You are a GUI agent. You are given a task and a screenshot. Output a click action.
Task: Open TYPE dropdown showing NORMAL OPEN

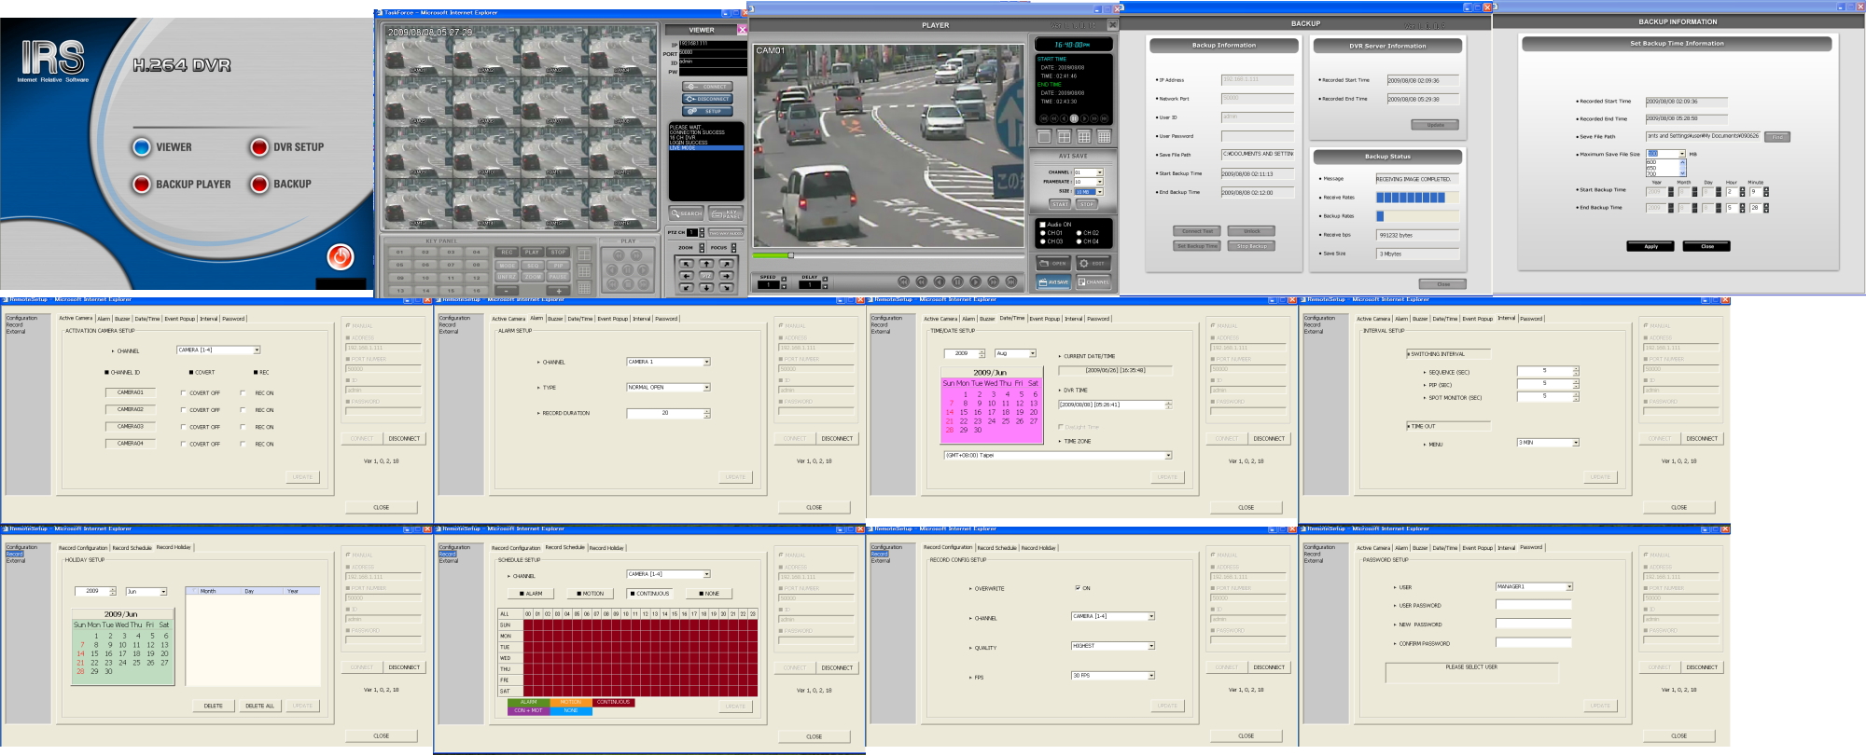(706, 388)
